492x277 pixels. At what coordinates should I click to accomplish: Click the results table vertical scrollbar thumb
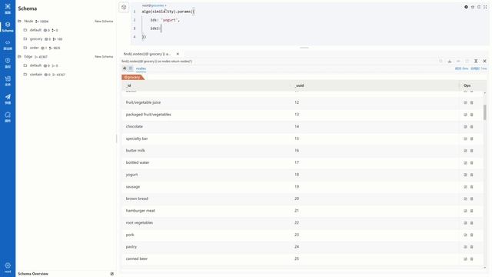point(485,112)
